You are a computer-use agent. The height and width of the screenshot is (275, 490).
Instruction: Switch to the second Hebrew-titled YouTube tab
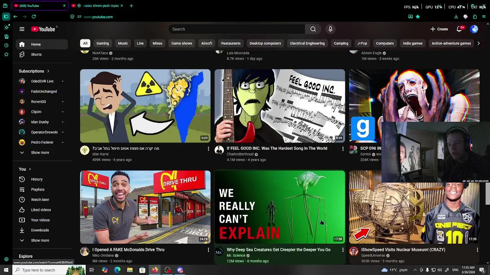coord(98,6)
